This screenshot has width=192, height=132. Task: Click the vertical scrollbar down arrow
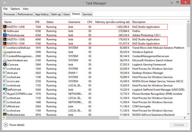tap(188, 114)
